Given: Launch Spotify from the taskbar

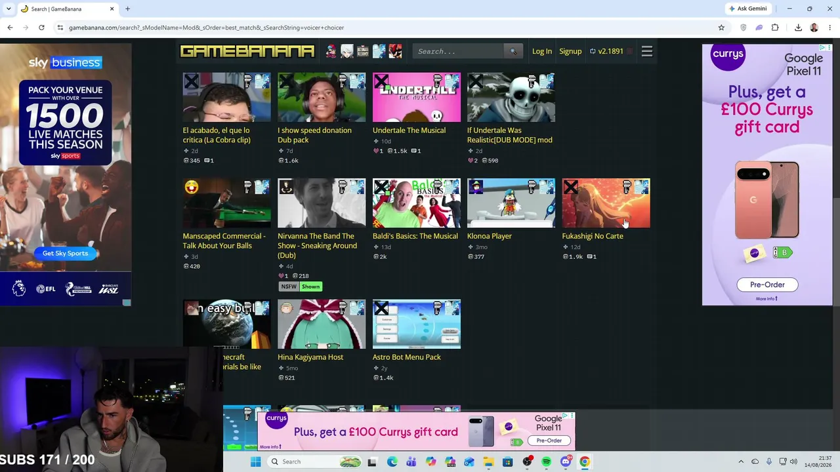Looking at the screenshot, I should (x=546, y=462).
